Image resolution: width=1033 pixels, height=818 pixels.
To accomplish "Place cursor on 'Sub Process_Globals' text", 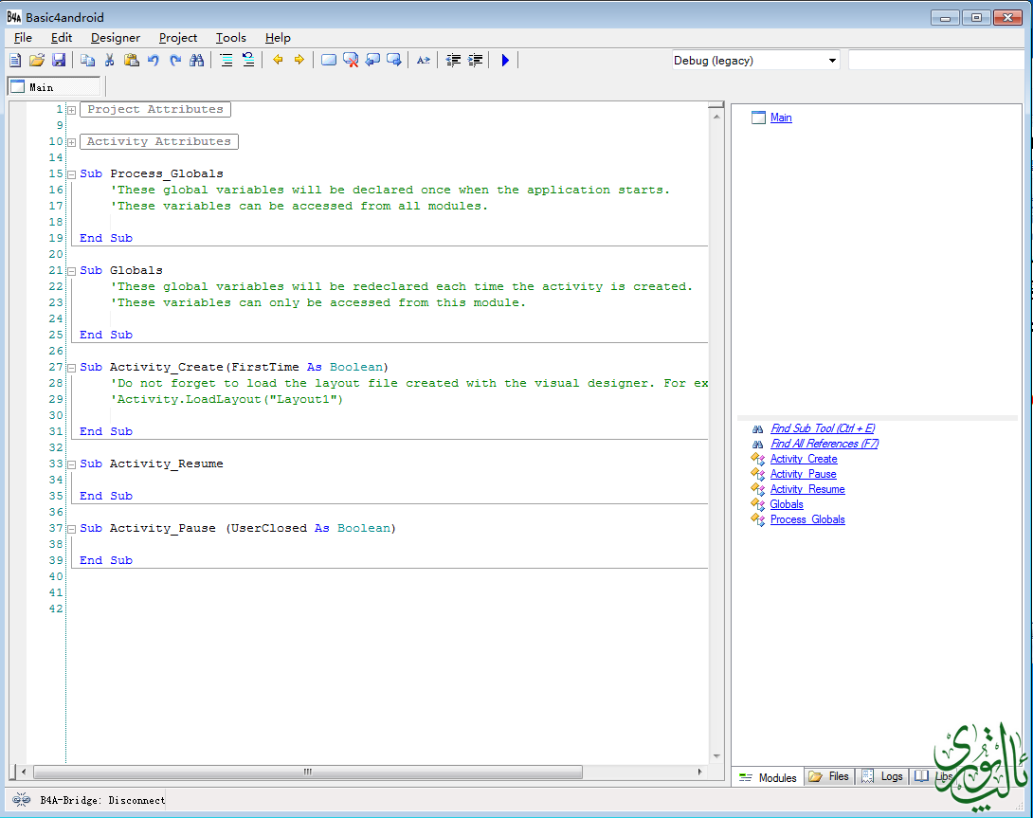I will pyautogui.click(x=152, y=174).
